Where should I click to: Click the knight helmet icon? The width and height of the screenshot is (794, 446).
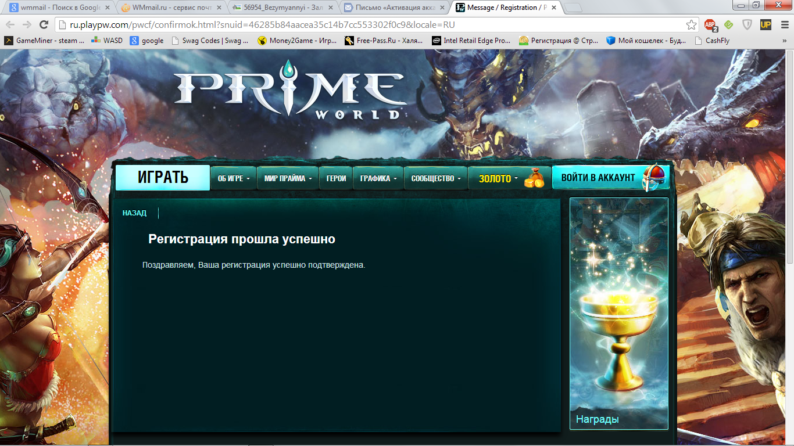[654, 177]
